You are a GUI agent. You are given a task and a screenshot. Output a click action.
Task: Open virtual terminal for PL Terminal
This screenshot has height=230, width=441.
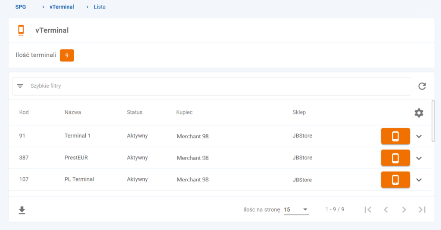(x=395, y=179)
